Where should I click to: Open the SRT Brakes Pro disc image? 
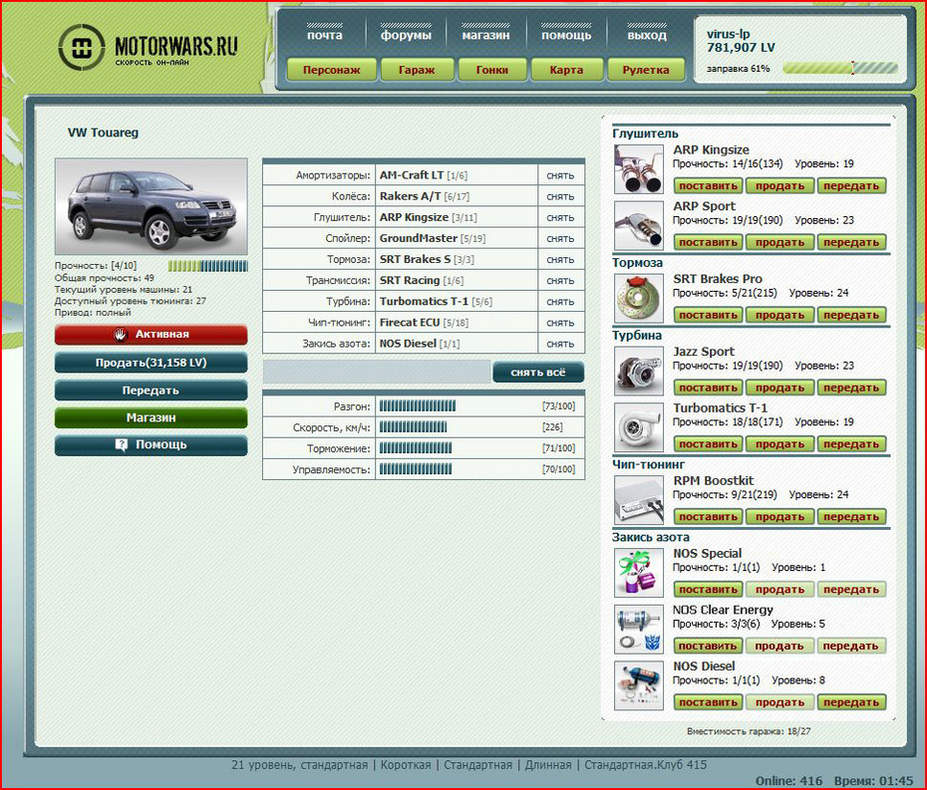coord(639,299)
